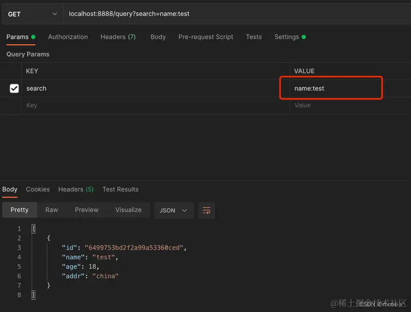Screen dimensions: 411x312
Task: Select the Visualize view button
Action: click(x=128, y=210)
